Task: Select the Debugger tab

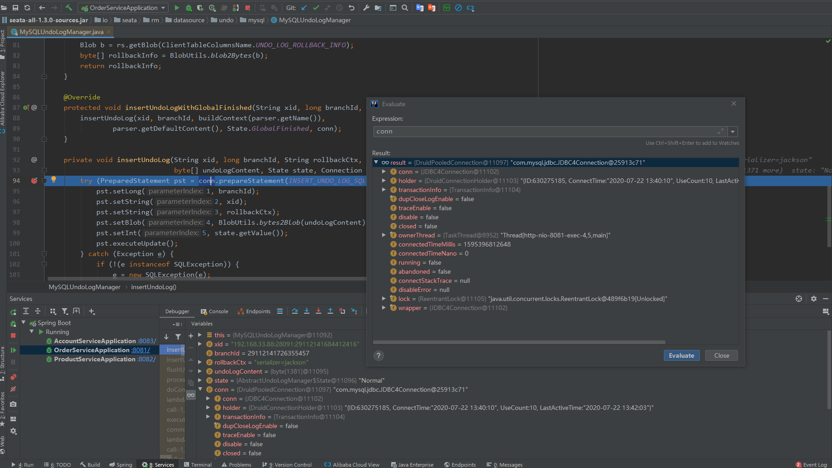Action: pos(177,311)
